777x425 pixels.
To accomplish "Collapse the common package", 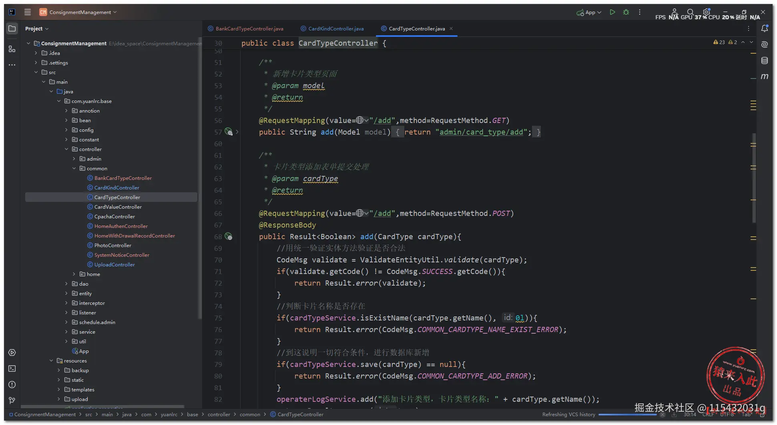I will [74, 168].
